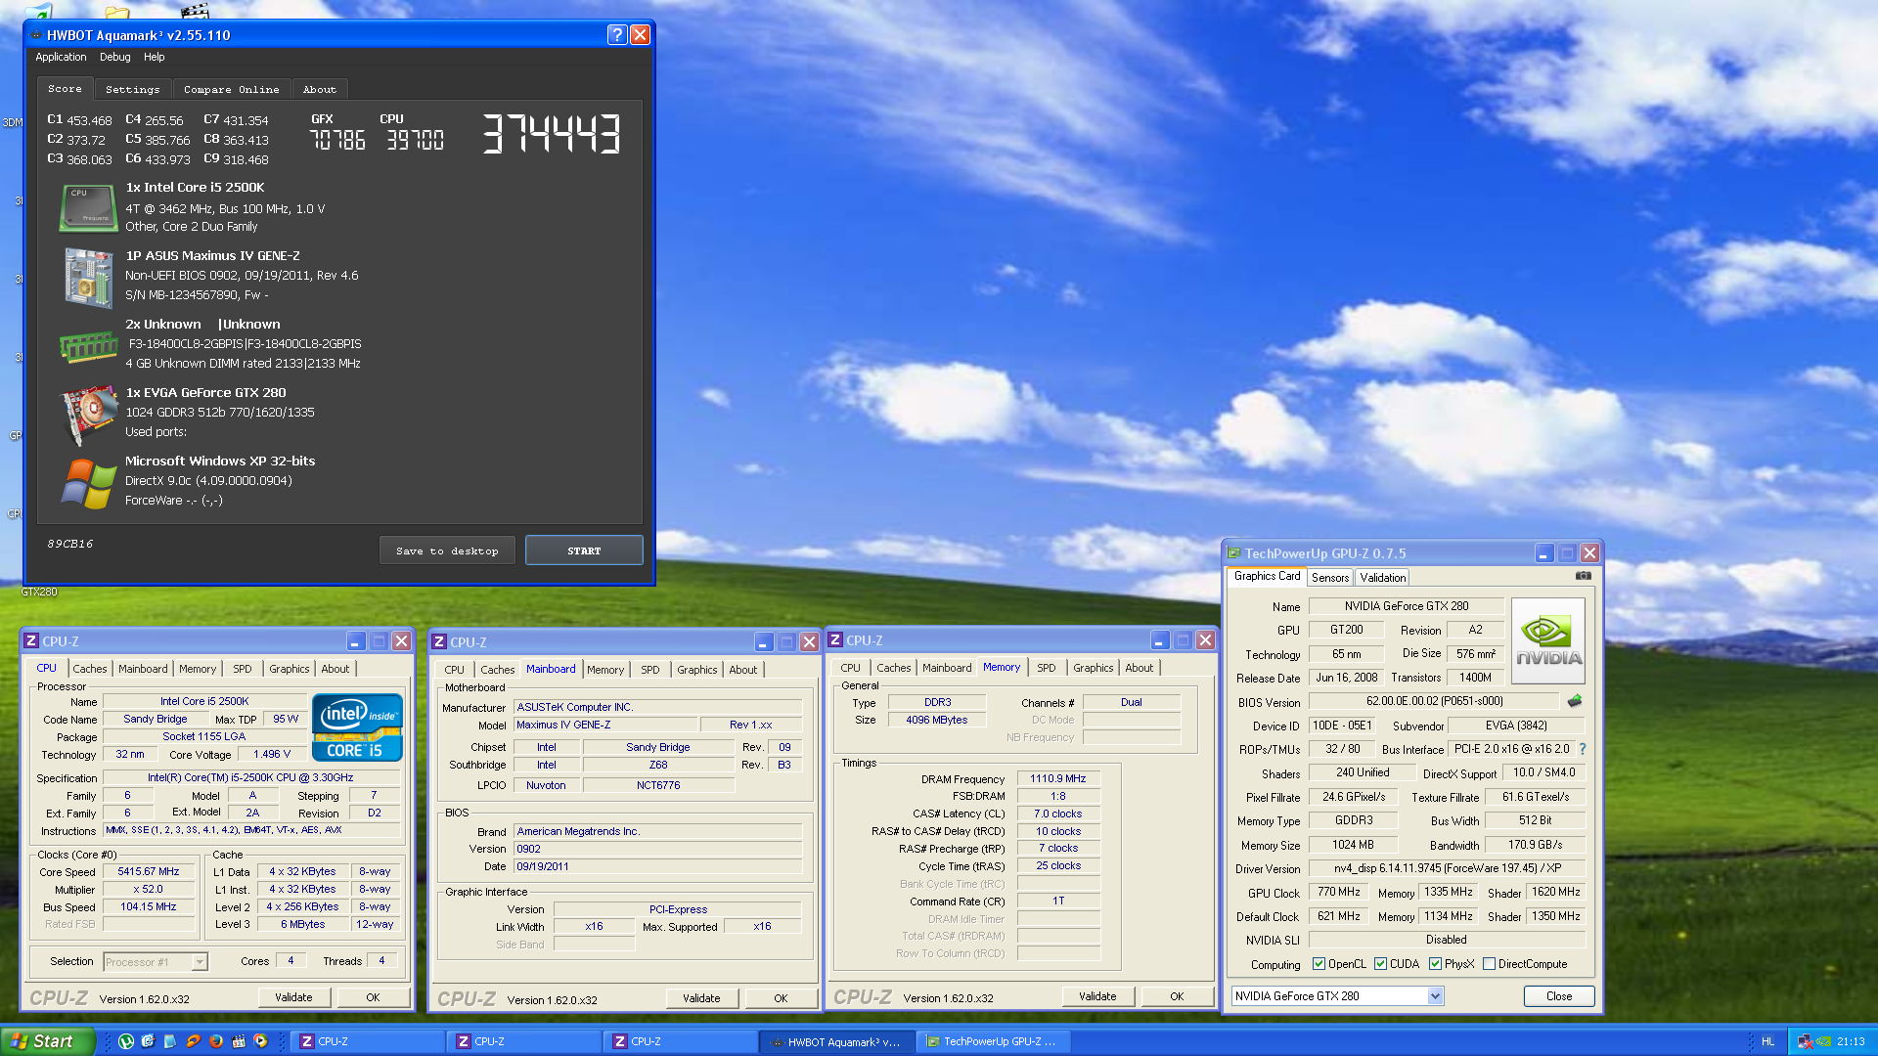The image size is (1878, 1056).
Task: Click the GPU-Z BIOS save chip icon
Action: pyautogui.click(x=1574, y=701)
